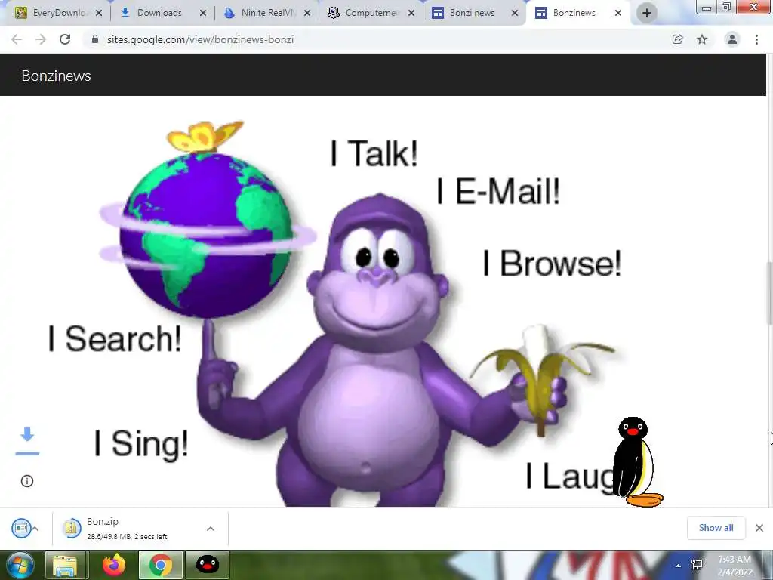Close the Downloads tab
This screenshot has width=773, height=580.
(203, 13)
